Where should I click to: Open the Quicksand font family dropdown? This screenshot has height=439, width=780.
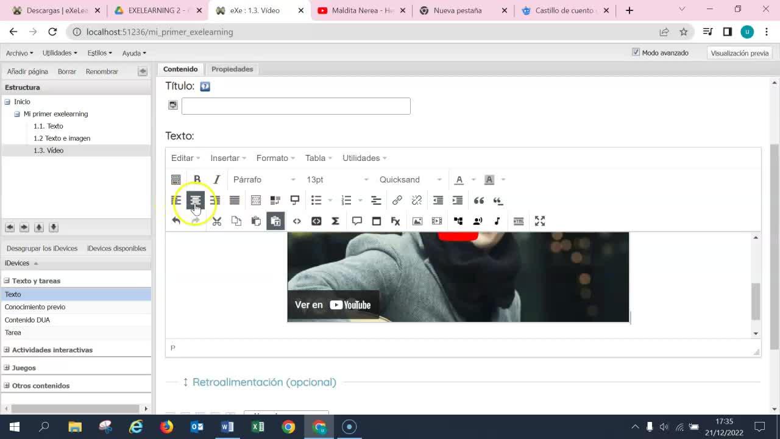[410, 179]
